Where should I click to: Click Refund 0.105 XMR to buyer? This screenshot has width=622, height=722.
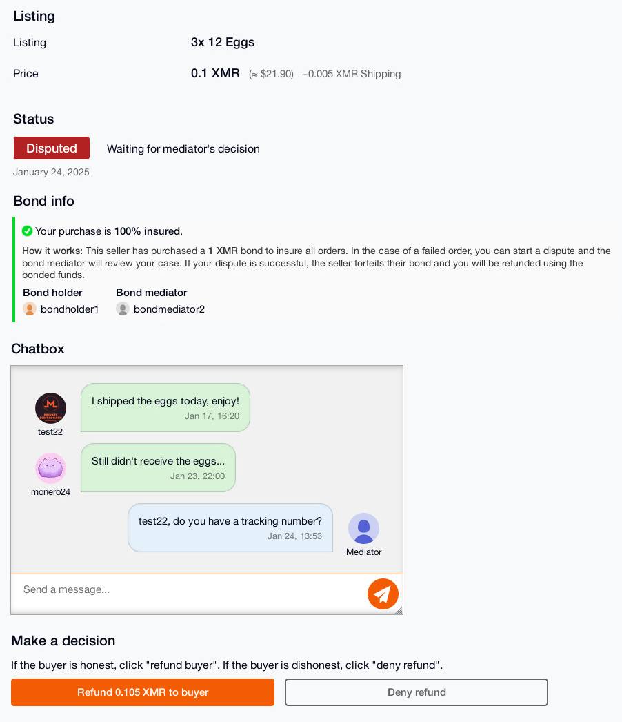tap(143, 692)
